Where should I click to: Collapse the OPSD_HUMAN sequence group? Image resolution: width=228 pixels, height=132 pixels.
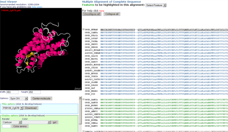84,29
